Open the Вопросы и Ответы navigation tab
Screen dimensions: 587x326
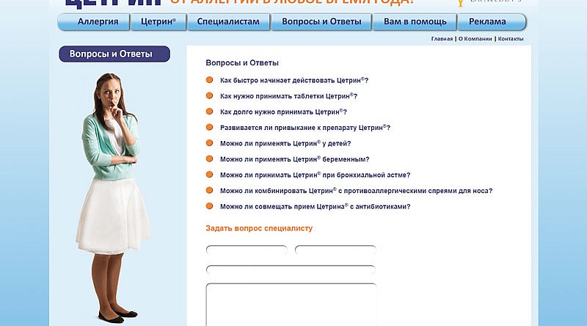tap(321, 22)
